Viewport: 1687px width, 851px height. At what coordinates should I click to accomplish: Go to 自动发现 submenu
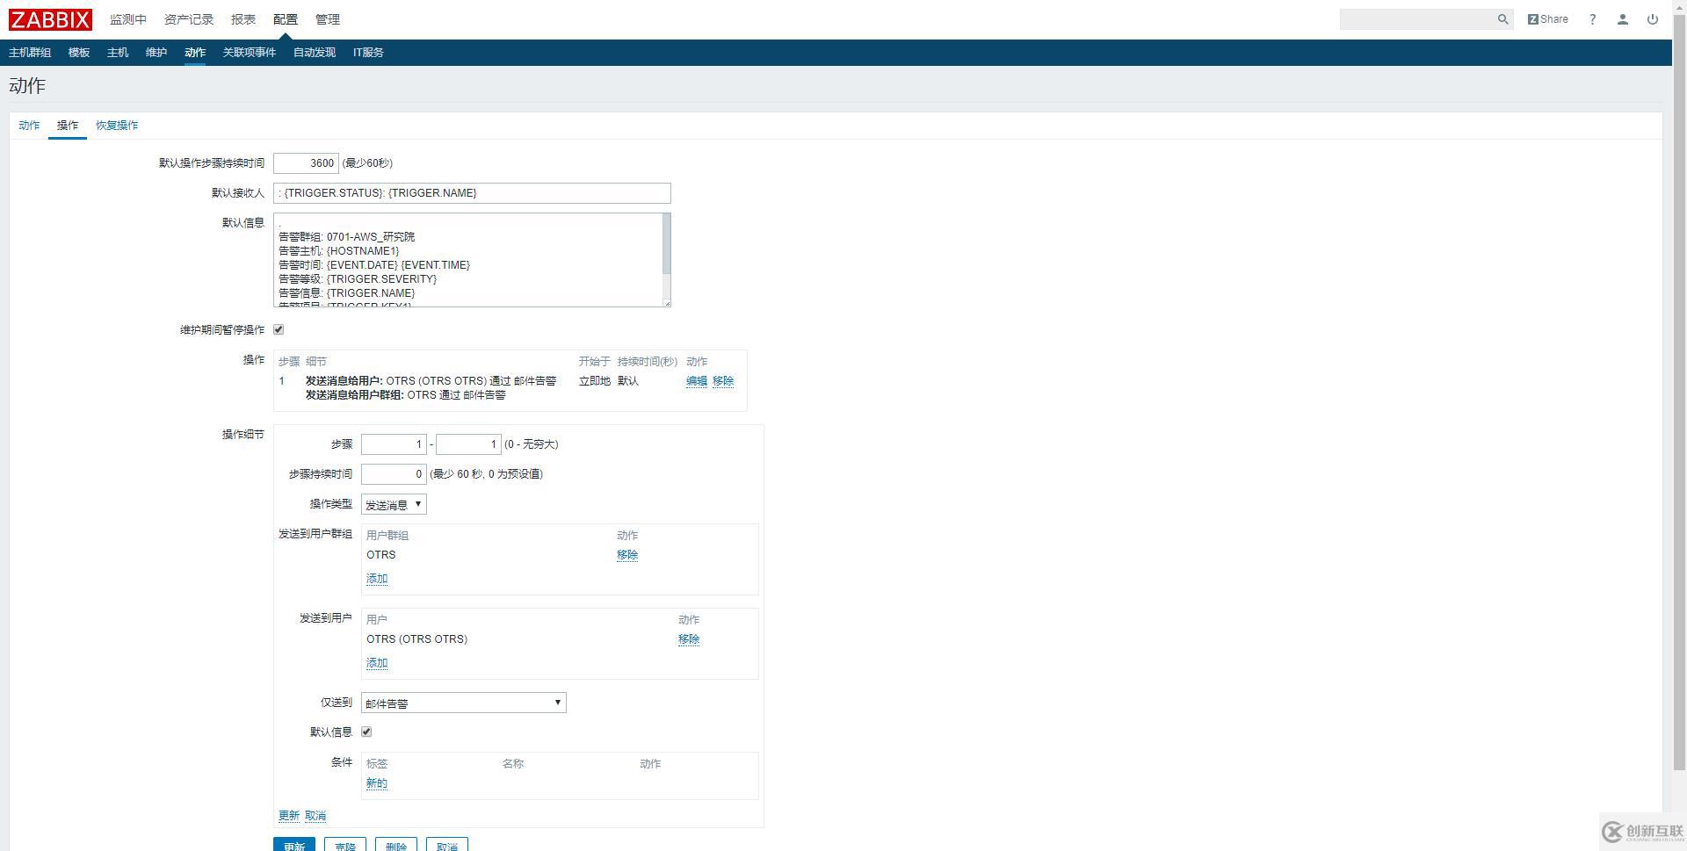tap(315, 53)
